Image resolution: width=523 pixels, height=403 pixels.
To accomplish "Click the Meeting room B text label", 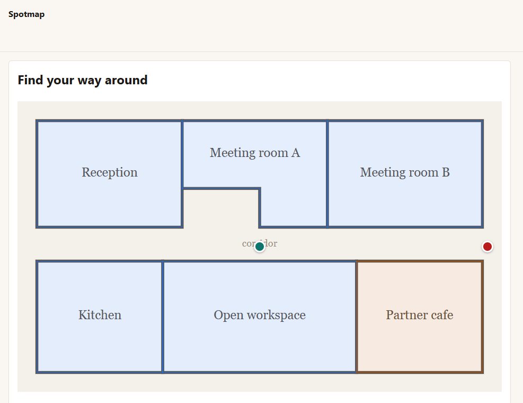I will click(x=405, y=172).
